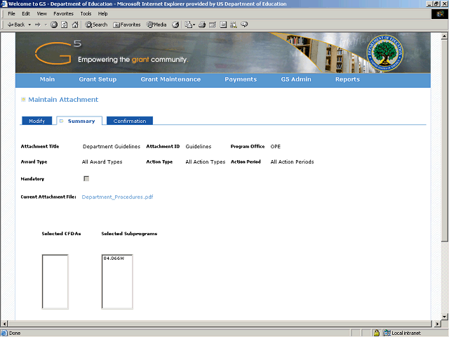Viewport: 449px width, 337px height.
Task: Click the Discuss icon in the toolbar
Action: pos(223,25)
